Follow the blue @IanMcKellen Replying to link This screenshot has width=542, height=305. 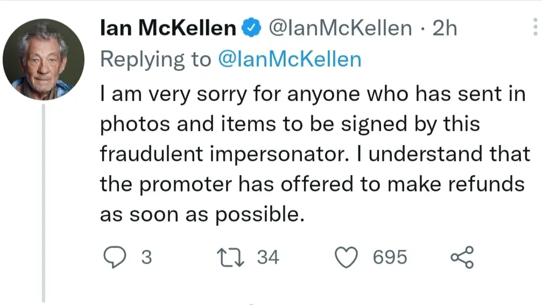click(x=290, y=59)
